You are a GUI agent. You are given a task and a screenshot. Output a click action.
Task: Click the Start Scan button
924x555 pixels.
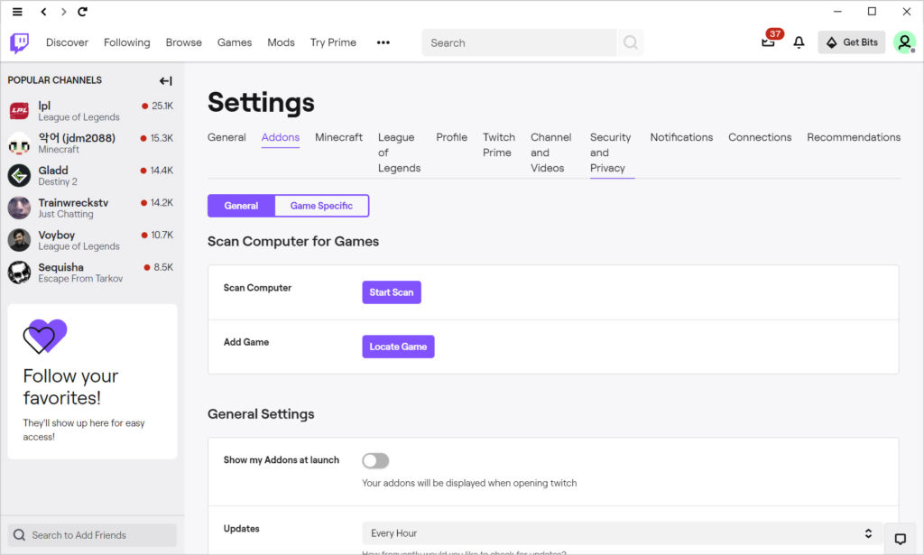(392, 292)
